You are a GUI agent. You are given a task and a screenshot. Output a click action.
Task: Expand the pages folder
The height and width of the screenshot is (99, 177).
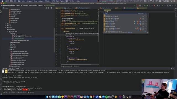pyautogui.click(x=6, y=28)
